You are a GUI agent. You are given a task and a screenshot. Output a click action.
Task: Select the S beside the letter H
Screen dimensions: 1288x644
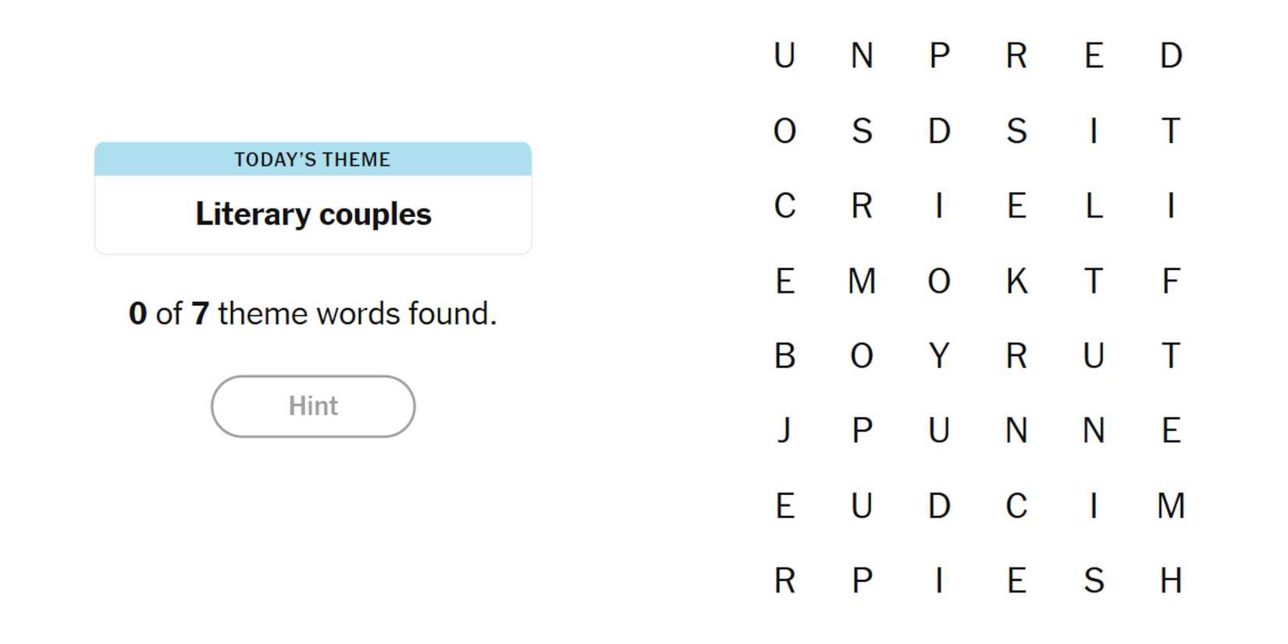(x=1094, y=581)
